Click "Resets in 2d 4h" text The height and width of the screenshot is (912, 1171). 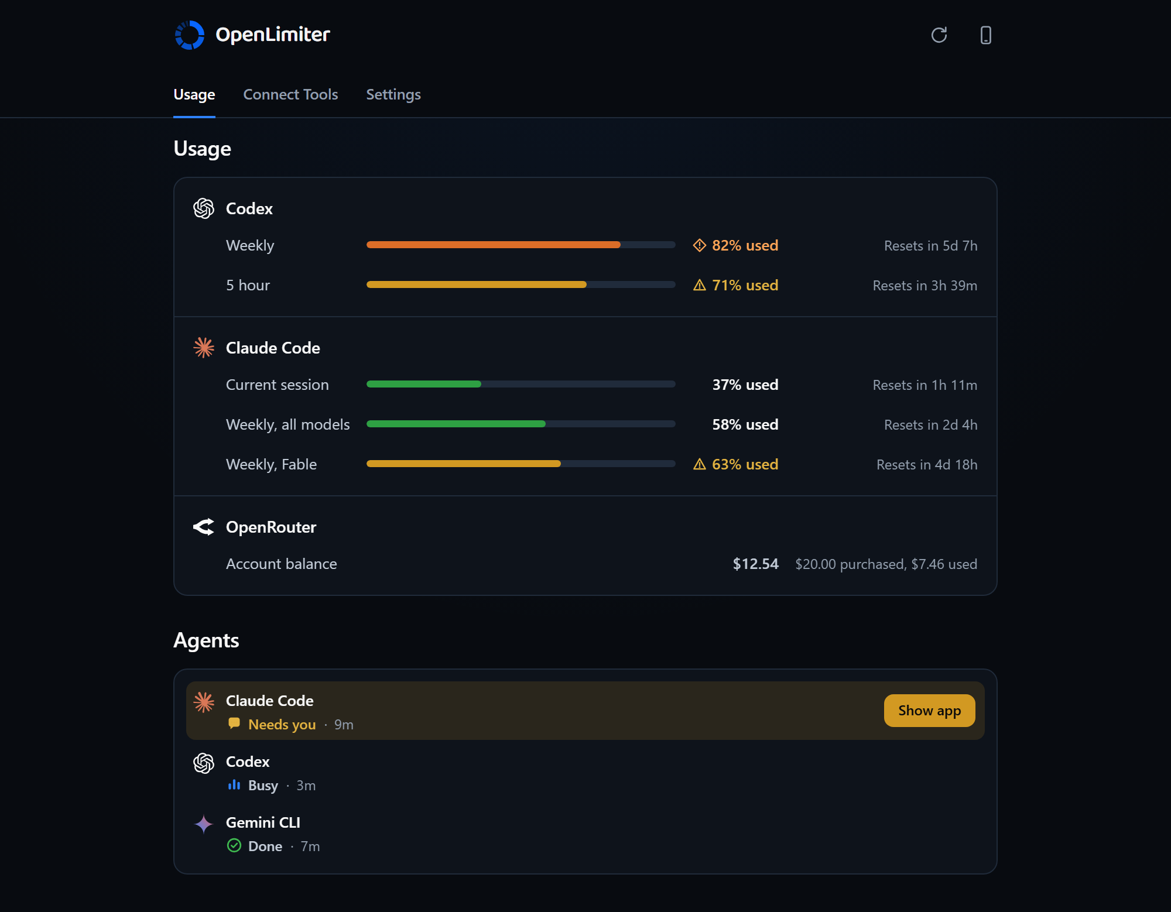[931, 425]
